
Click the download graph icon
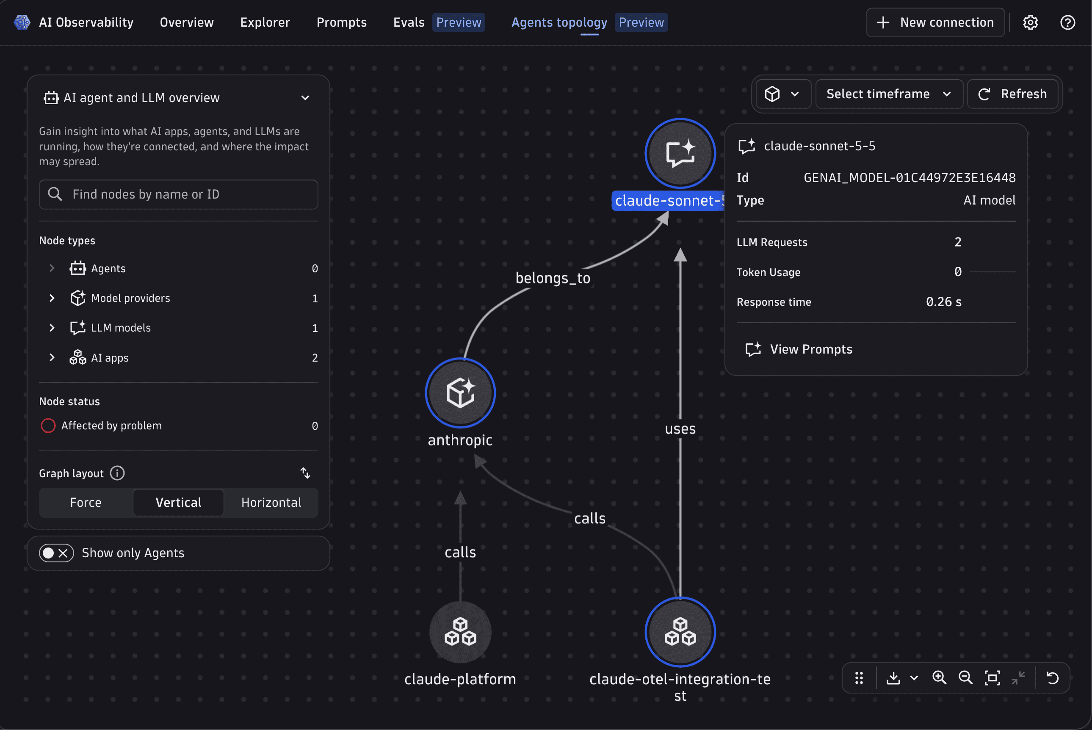point(893,678)
